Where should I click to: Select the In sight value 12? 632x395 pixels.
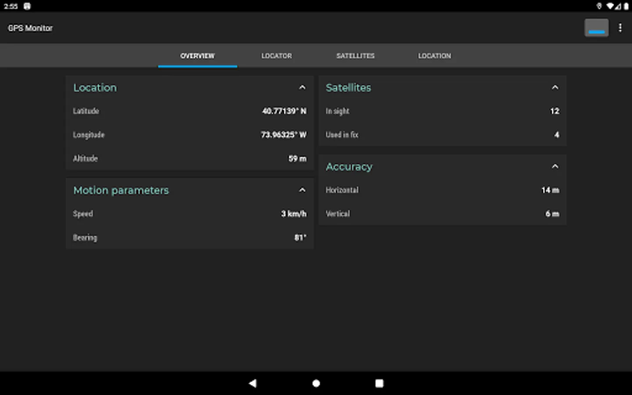click(555, 111)
